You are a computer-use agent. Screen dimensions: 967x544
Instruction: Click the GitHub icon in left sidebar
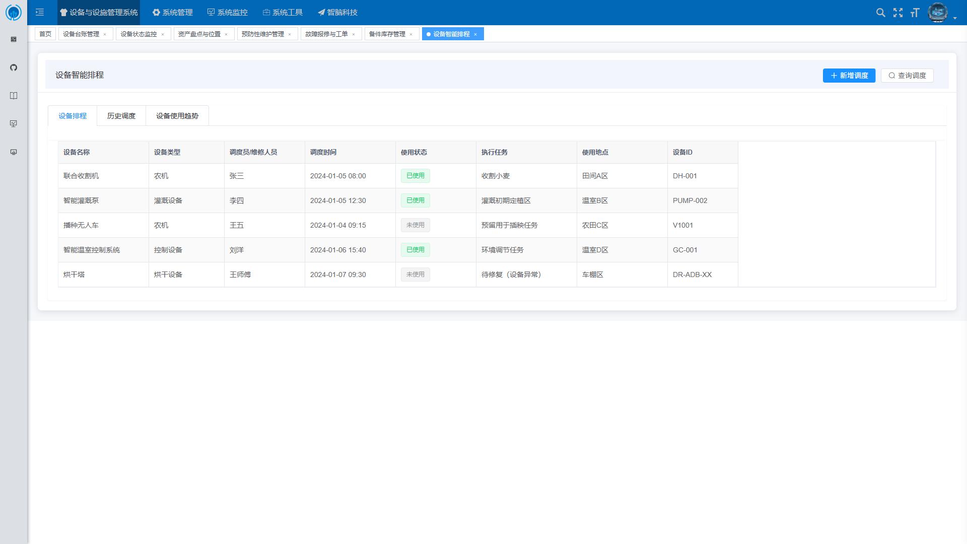(x=14, y=67)
